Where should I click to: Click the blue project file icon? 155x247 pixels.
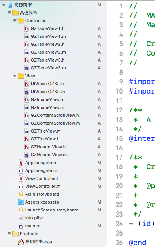[x=10, y=5]
